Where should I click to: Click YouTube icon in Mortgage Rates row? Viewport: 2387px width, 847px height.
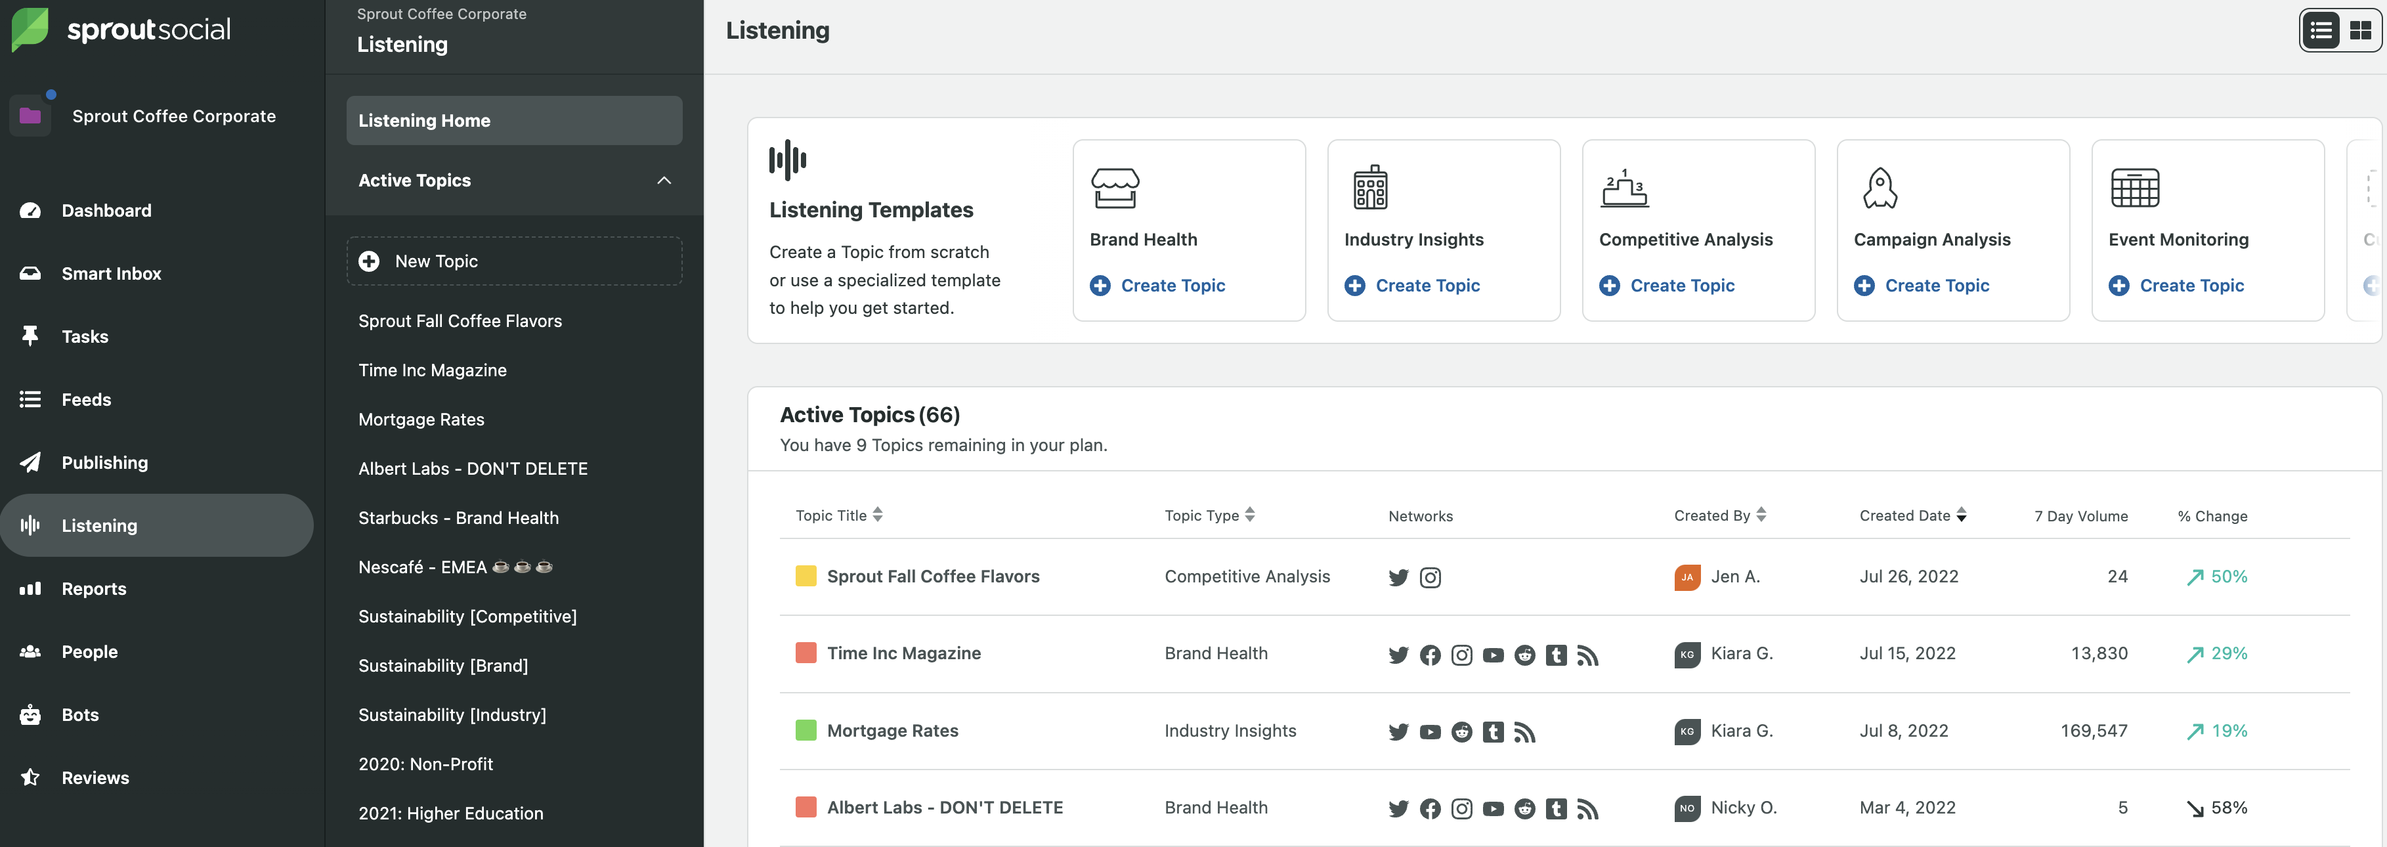click(1430, 732)
